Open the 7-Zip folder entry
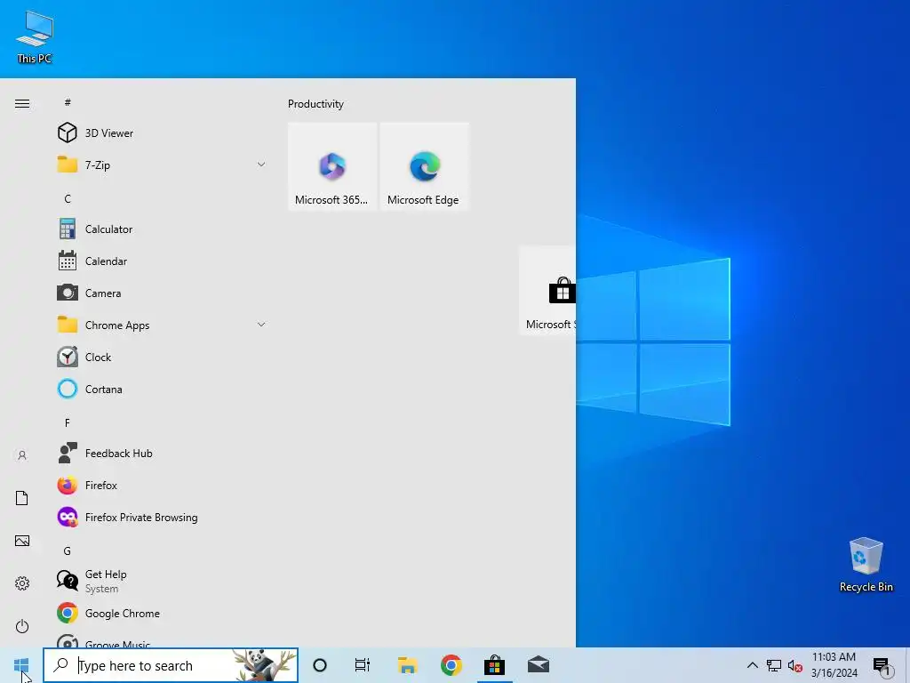The width and height of the screenshot is (910, 683). pyautogui.click(x=162, y=165)
